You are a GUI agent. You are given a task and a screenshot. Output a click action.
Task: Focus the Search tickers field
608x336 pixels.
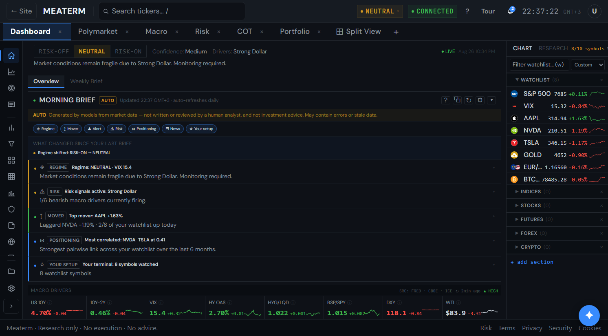(x=172, y=11)
